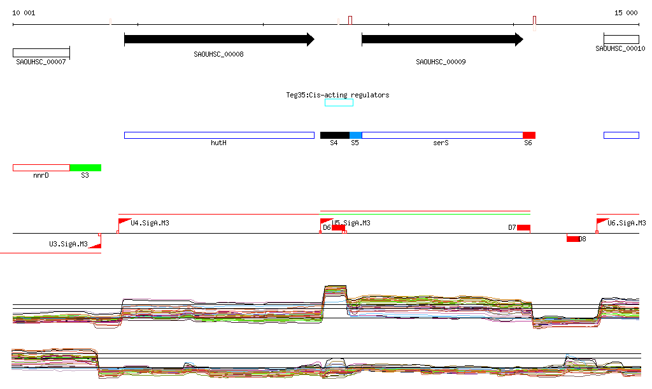Click the blue S5 segment
652x389 pixels.
[355, 135]
